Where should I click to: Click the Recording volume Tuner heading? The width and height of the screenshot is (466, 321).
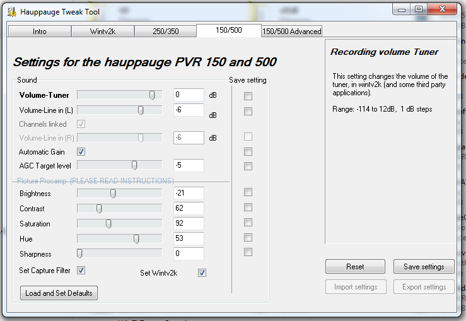(384, 52)
